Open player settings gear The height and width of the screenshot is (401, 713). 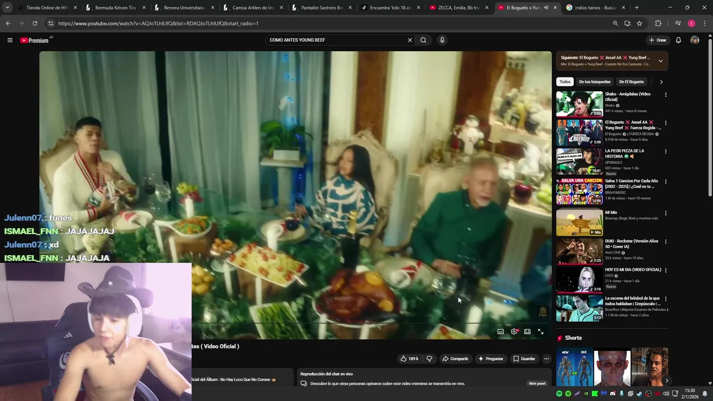pos(514,331)
